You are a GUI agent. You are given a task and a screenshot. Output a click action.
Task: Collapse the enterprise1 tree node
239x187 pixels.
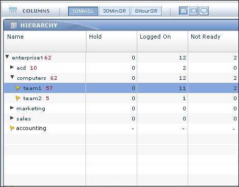click(x=7, y=57)
